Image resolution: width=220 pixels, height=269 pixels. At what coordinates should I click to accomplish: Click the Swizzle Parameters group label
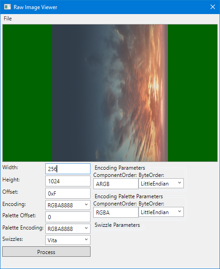[x=117, y=225]
